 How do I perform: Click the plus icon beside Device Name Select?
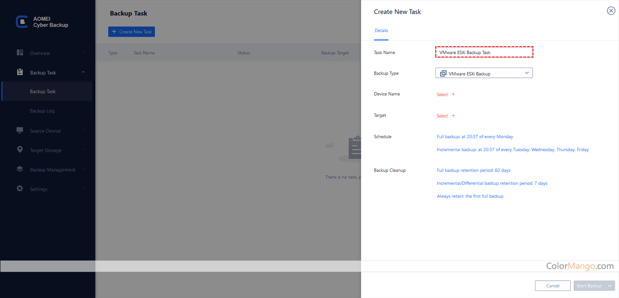(x=453, y=94)
